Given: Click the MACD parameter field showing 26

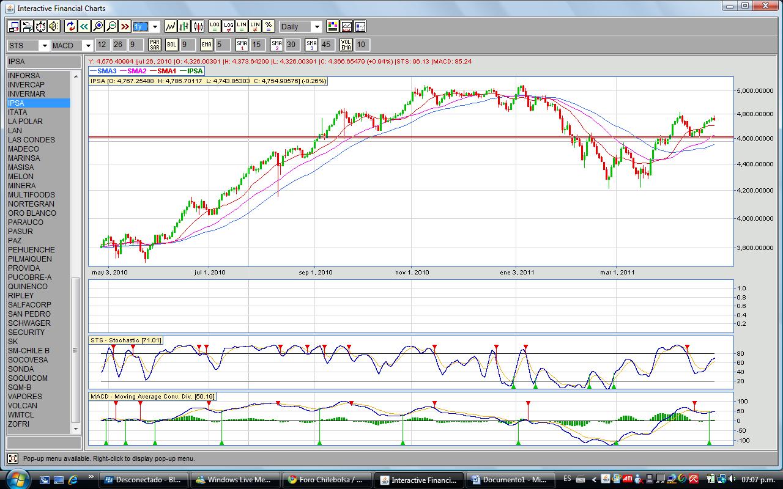Looking at the screenshot, I should pyautogui.click(x=118, y=45).
